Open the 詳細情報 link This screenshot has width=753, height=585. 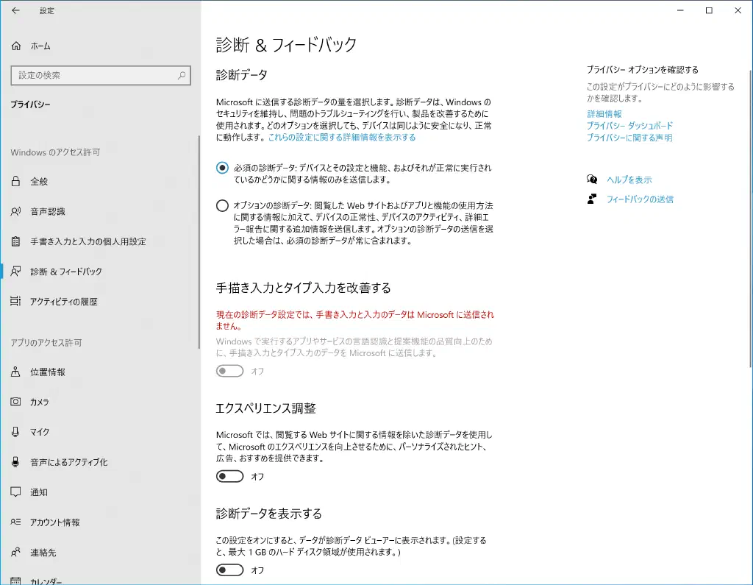[604, 114]
